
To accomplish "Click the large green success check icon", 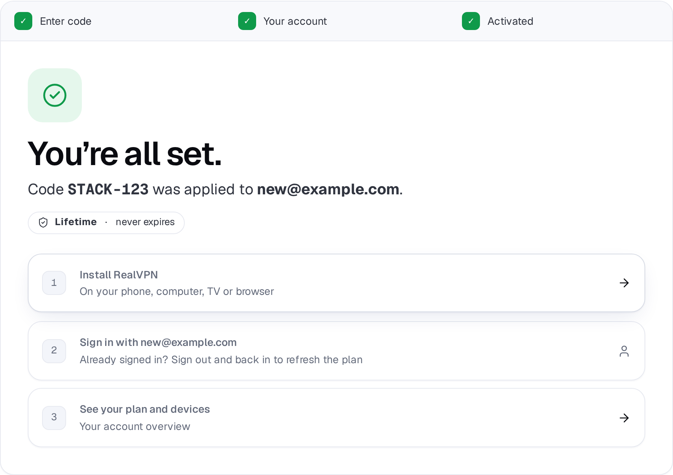I will point(55,95).
